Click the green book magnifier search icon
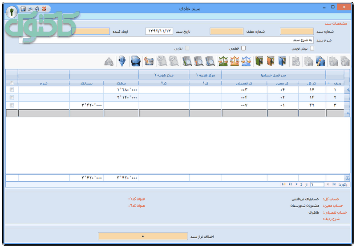356x248 pixels. coord(187,61)
